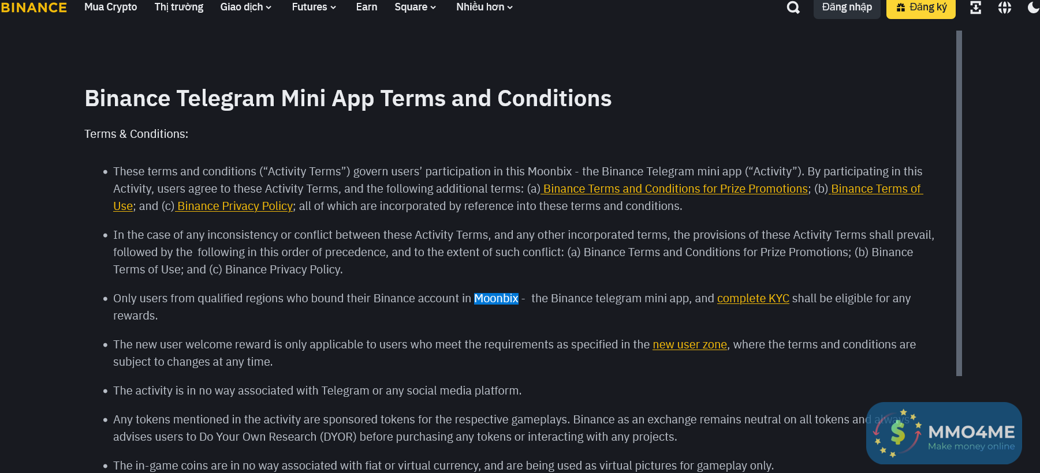Click the app download icon
Screen dimensions: 1040x473
pos(975,7)
